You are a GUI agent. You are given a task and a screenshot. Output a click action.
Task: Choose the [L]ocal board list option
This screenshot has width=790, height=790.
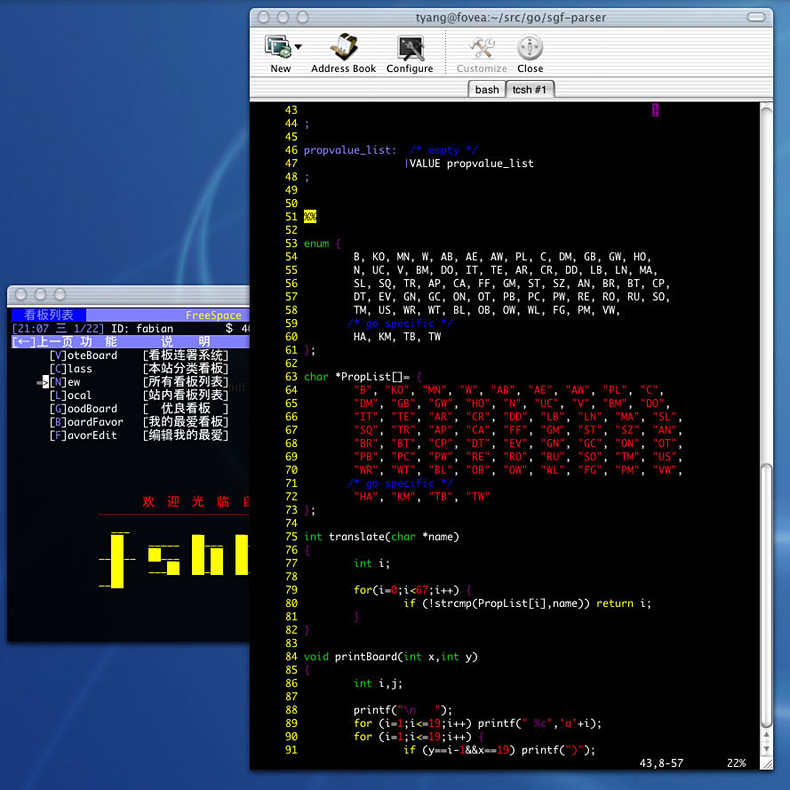tap(70, 395)
